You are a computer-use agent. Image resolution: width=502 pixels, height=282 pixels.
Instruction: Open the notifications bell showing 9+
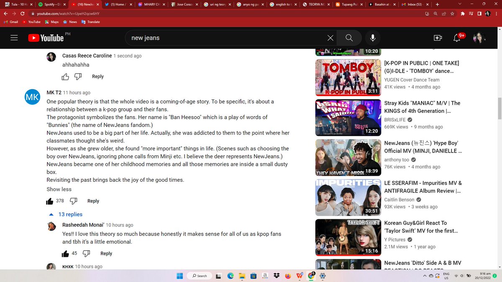458,38
